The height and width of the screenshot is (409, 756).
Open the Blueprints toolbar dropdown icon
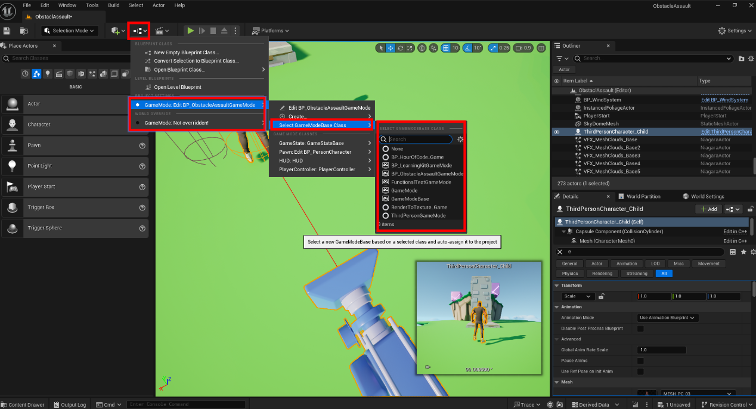(140, 30)
